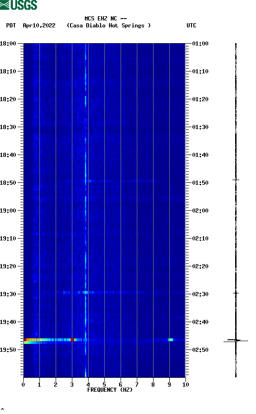Click the 8 Hz frequency tick label
Viewport: 256px width, 414px height.
coord(153,385)
